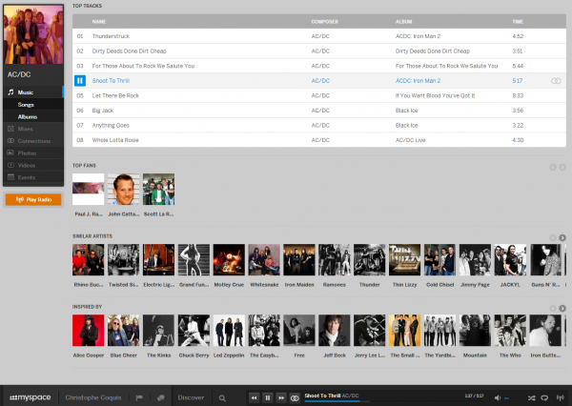Image resolution: width=572 pixels, height=406 pixels.
Task: Open top fan Paul J. Ra... thumbnail
Action: [x=89, y=190]
